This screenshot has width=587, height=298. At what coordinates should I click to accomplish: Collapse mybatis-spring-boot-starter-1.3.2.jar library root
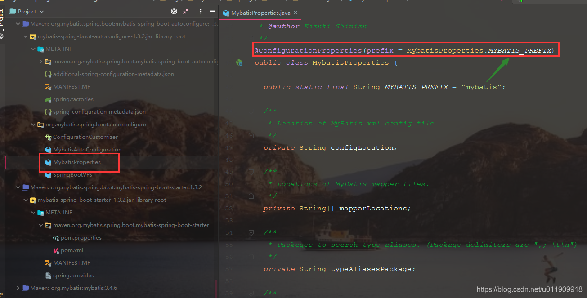tap(26, 200)
